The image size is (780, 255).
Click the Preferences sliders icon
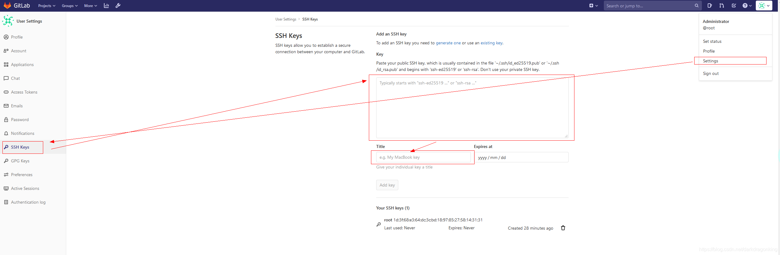6,175
